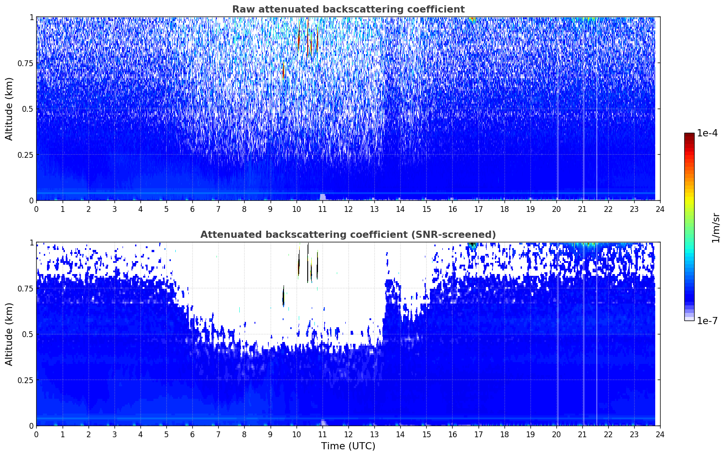
Task: Click the colorbar's 1e-4 maximum label
Action: pos(707,133)
